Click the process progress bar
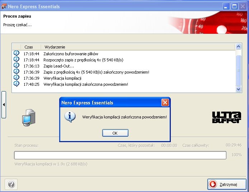The width and height of the screenshot is (249, 192). click(x=120, y=155)
